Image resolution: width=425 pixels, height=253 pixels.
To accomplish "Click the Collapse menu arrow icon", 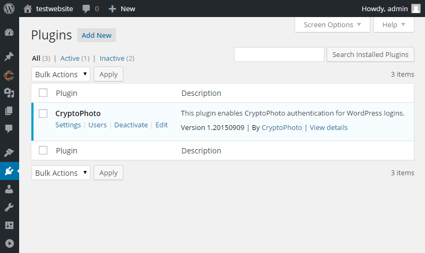I will 10,243.
